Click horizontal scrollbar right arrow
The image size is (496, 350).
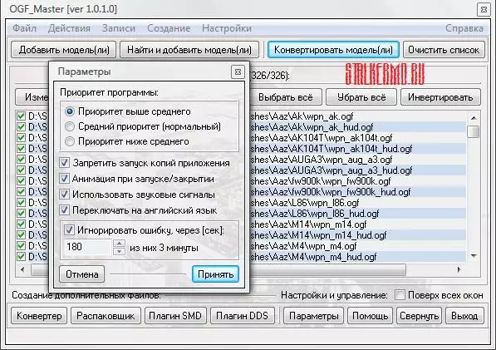pos(459,269)
